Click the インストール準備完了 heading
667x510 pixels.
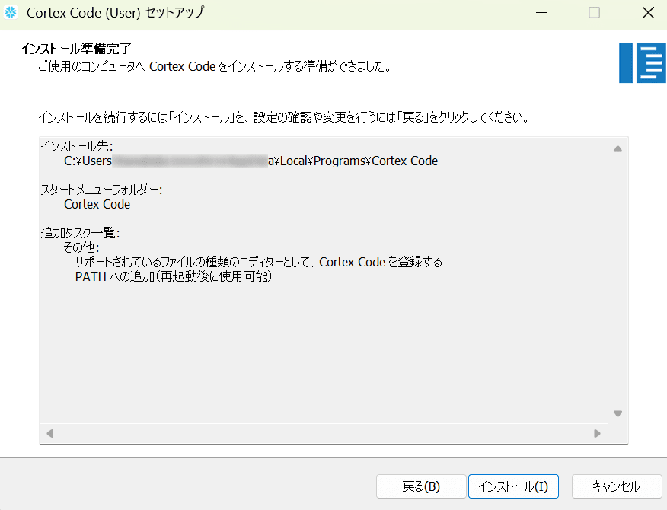[75, 49]
